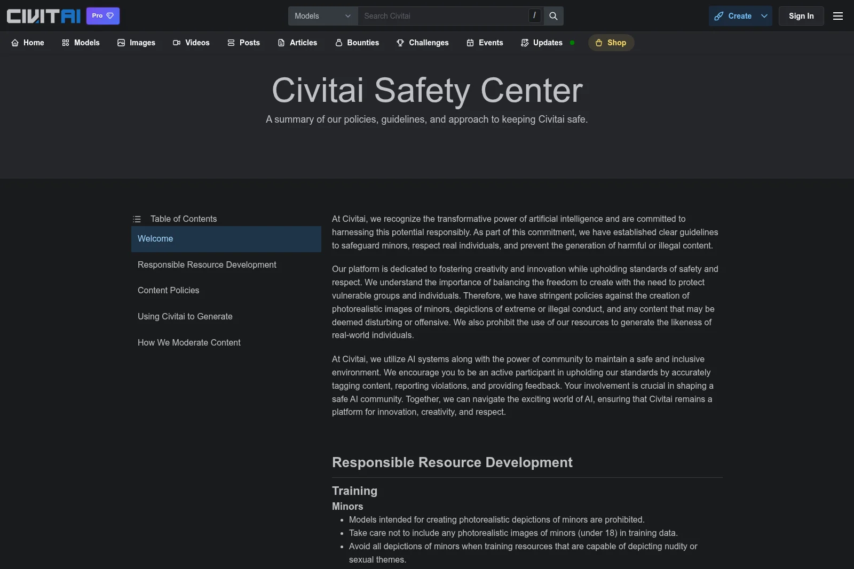The image size is (854, 569).
Task: Click the Sign In button
Action: pos(801,16)
